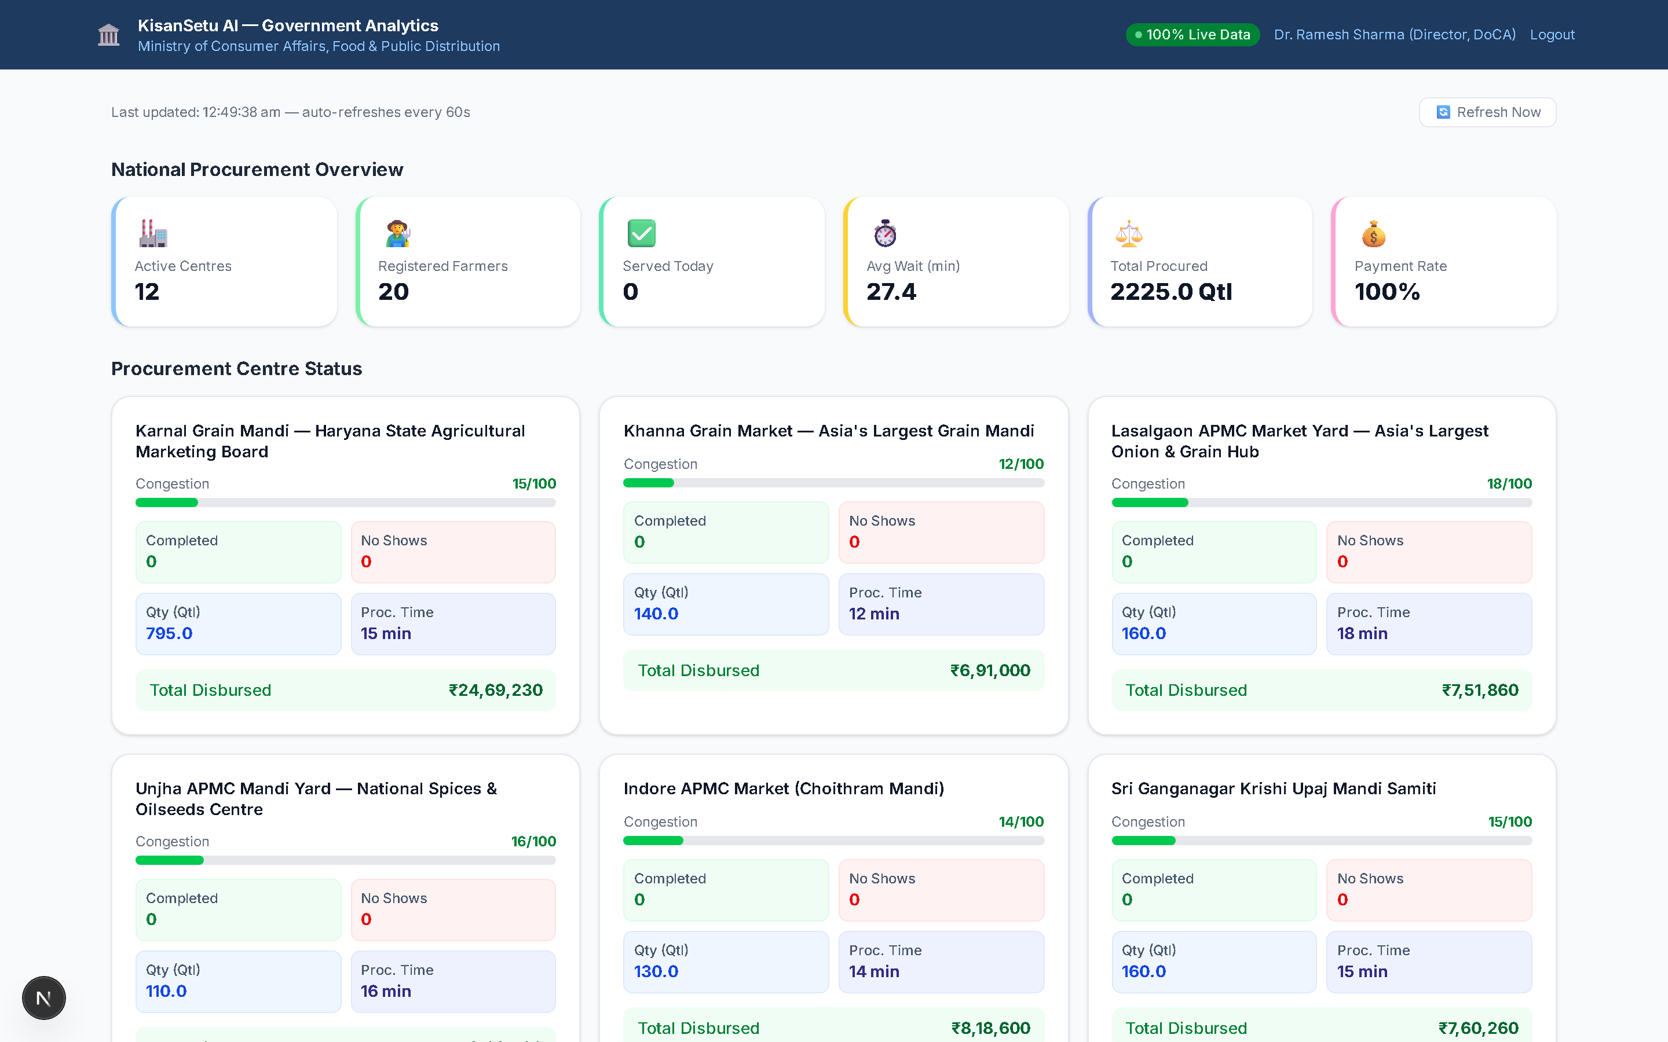Click Khanna Qty value 140.0
1668x1042 pixels.
pos(656,614)
